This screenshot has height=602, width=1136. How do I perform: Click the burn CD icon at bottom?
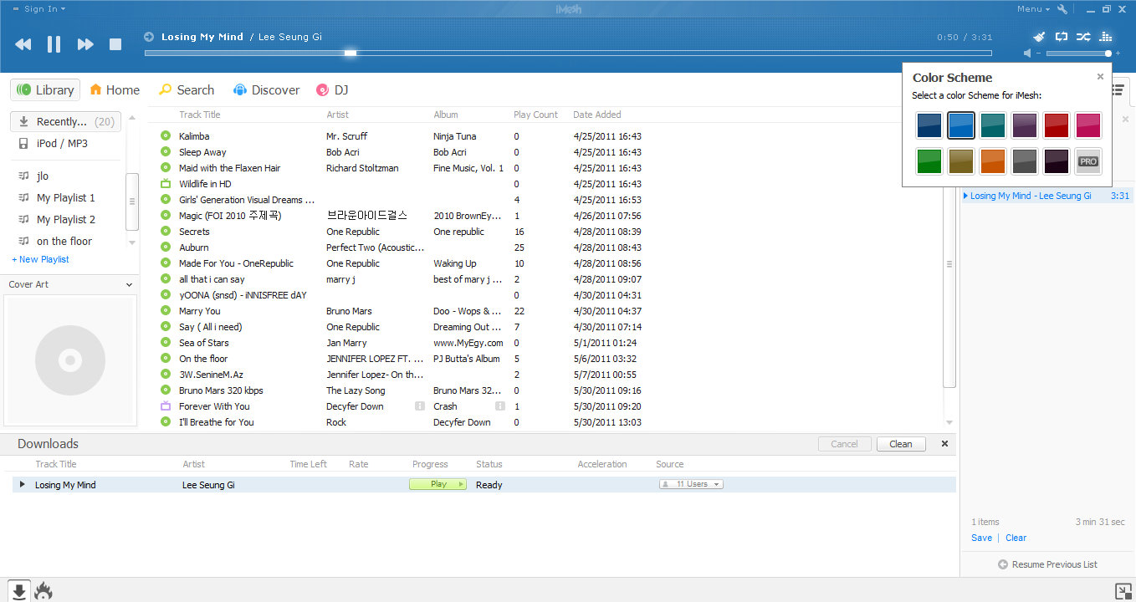(43, 590)
